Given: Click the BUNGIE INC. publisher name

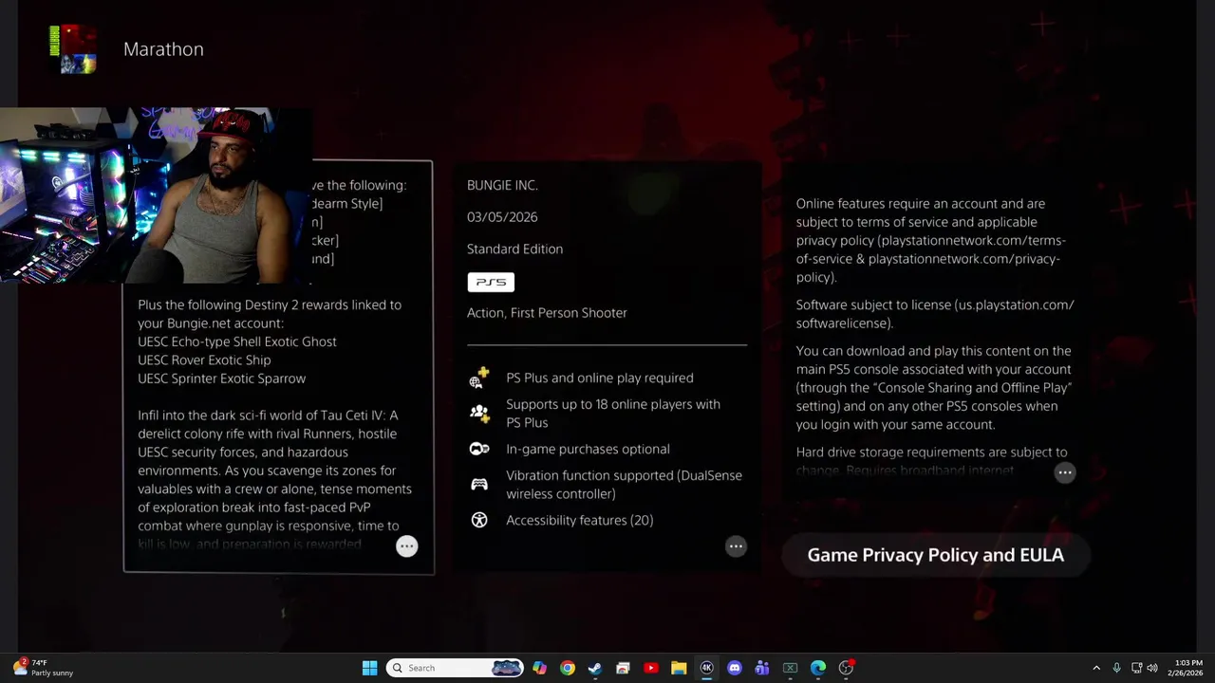Looking at the screenshot, I should pyautogui.click(x=502, y=185).
